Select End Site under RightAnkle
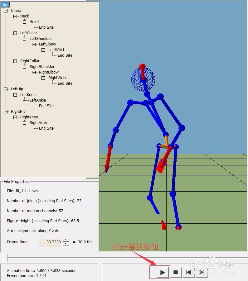 tap(46, 128)
